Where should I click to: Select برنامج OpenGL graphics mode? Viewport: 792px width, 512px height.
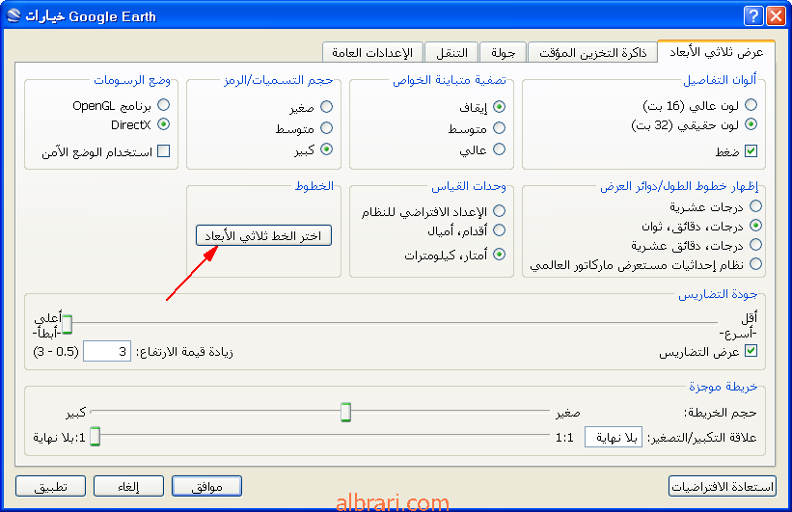tap(164, 104)
